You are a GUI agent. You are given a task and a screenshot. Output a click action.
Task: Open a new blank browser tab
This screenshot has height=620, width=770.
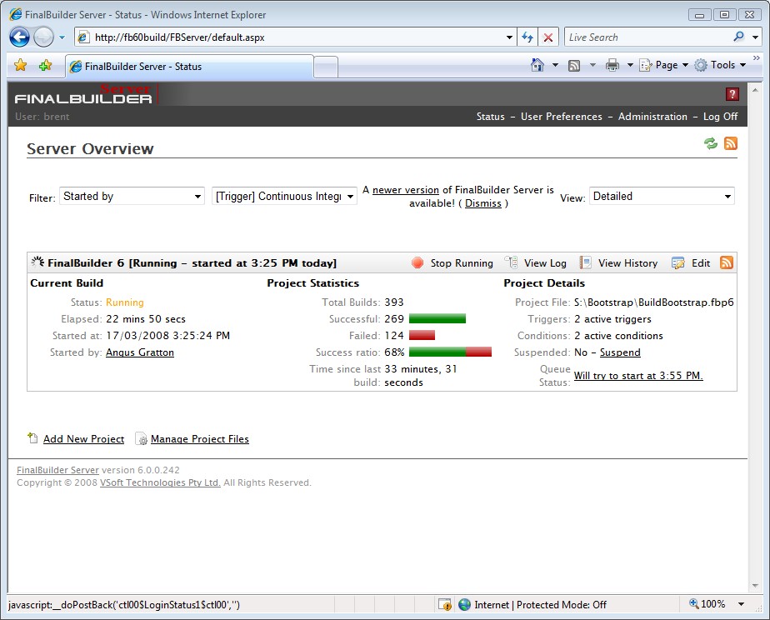point(326,67)
